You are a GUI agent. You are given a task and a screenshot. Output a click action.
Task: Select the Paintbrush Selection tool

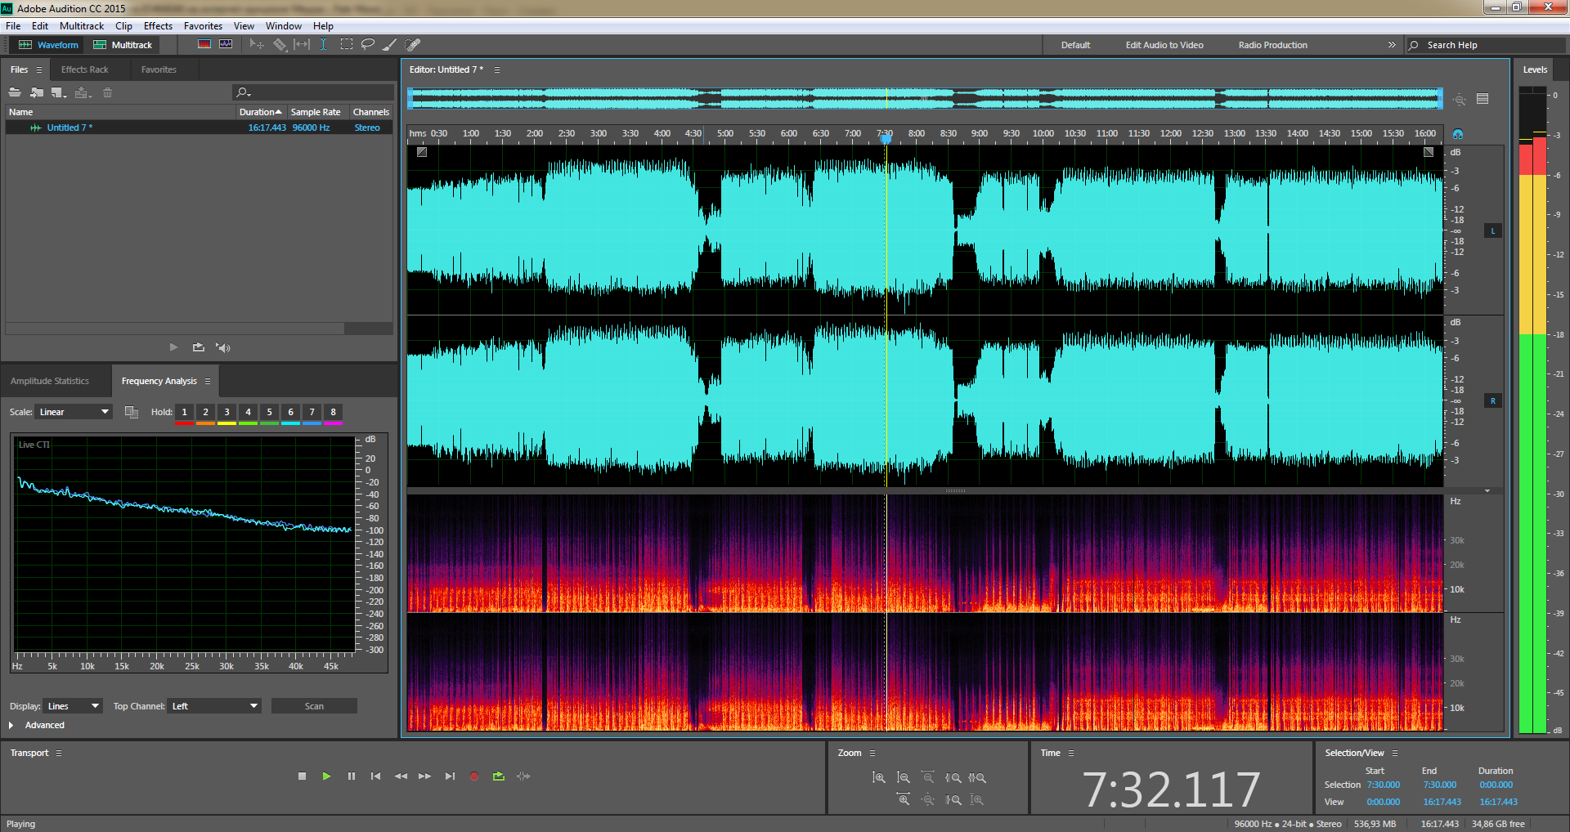[x=390, y=44]
